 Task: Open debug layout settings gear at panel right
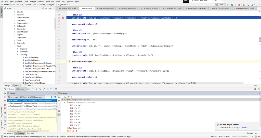click(x=255, y=86)
